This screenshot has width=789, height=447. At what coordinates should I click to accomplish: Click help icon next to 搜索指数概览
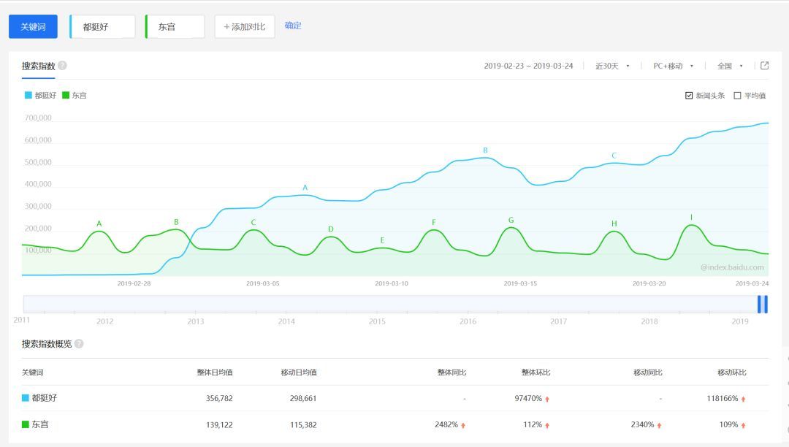pyautogui.click(x=79, y=344)
